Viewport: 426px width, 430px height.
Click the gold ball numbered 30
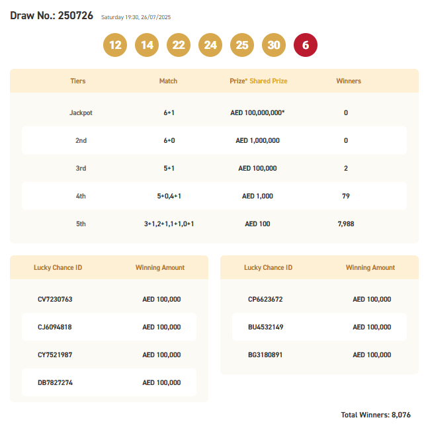(x=274, y=45)
